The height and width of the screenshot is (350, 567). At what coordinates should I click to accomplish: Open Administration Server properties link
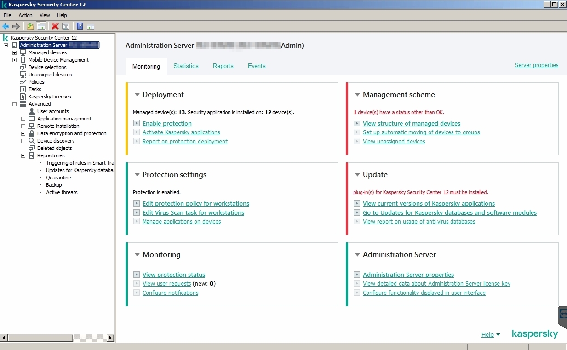[x=408, y=275]
